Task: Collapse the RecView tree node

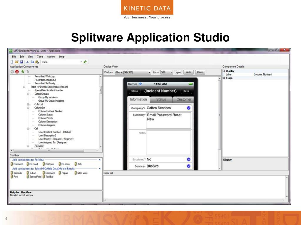Action: pyautogui.click(x=28, y=146)
